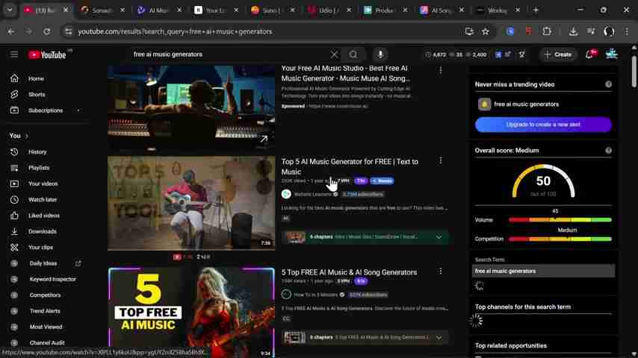This screenshot has height=358, width=638.
Task: Click Upgrade to create a new alert
Action: (543, 125)
